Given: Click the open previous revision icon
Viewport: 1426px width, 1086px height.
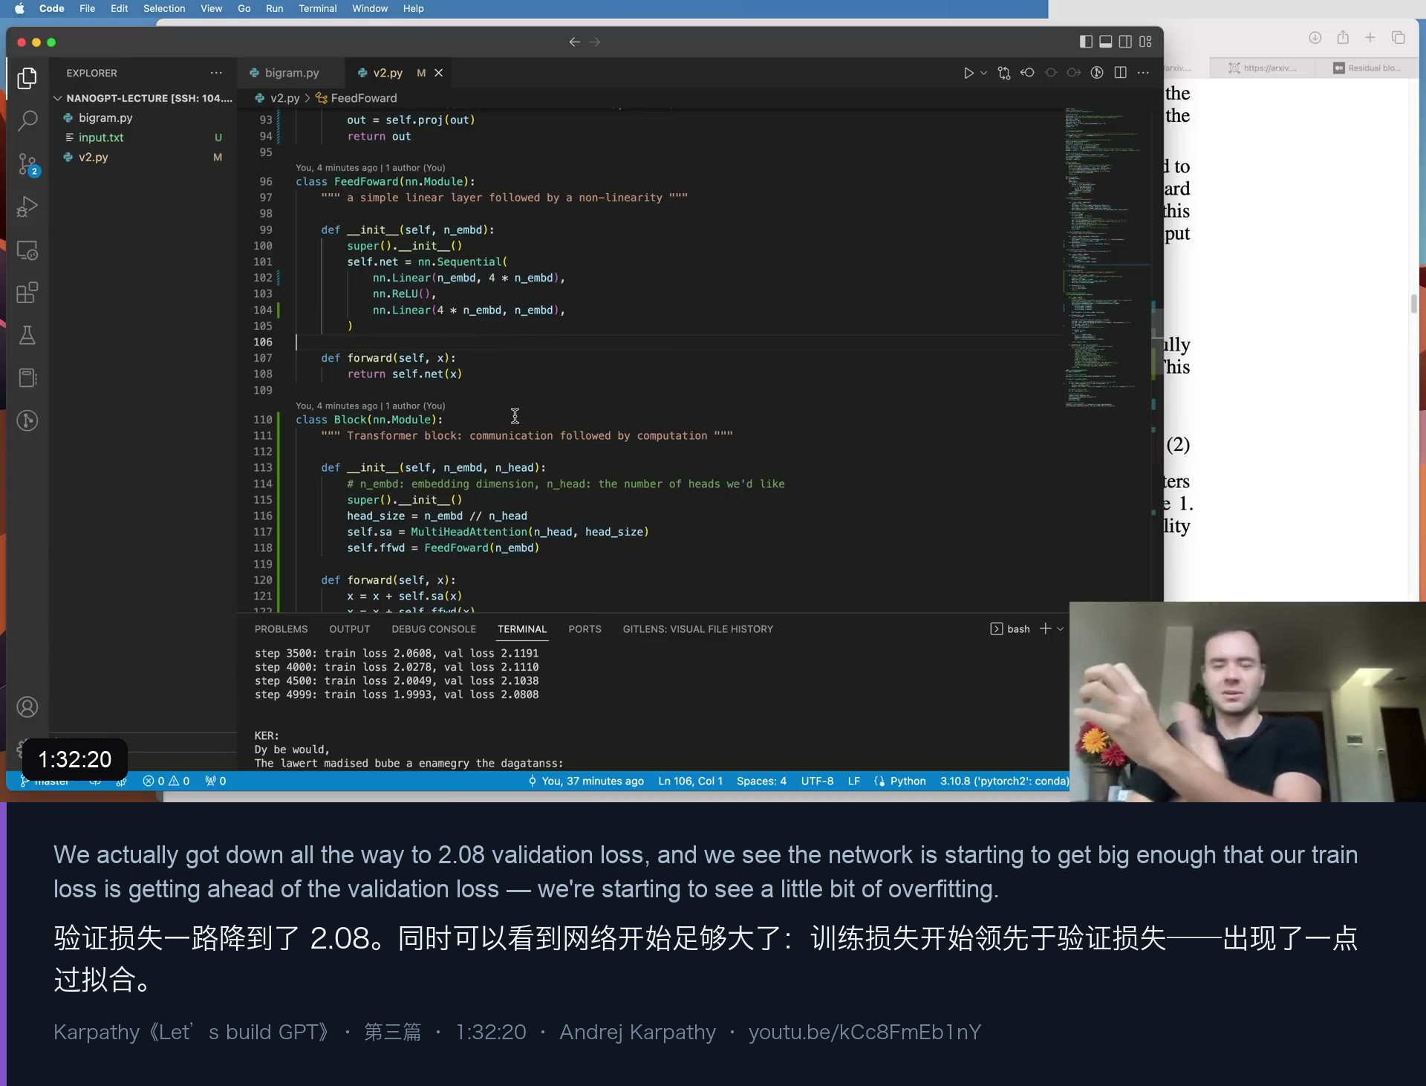Looking at the screenshot, I should (1027, 73).
